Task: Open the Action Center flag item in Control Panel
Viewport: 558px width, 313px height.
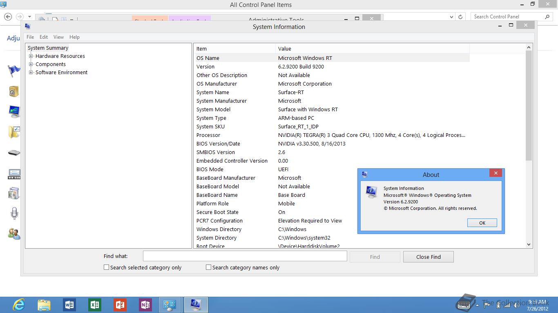Action: click(x=14, y=71)
